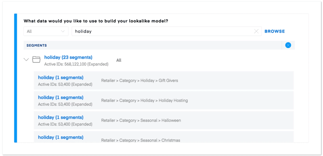Select holiday (23 segments) title link
The width and height of the screenshot is (323, 156).
click(68, 57)
